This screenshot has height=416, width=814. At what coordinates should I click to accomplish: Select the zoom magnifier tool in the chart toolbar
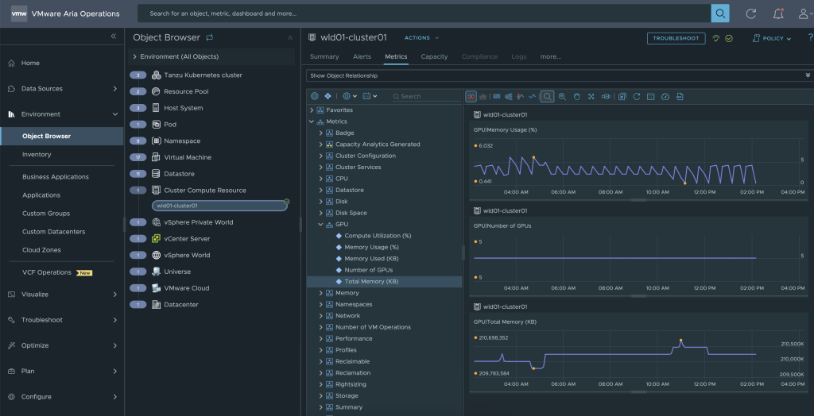click(x=547, y=96)
